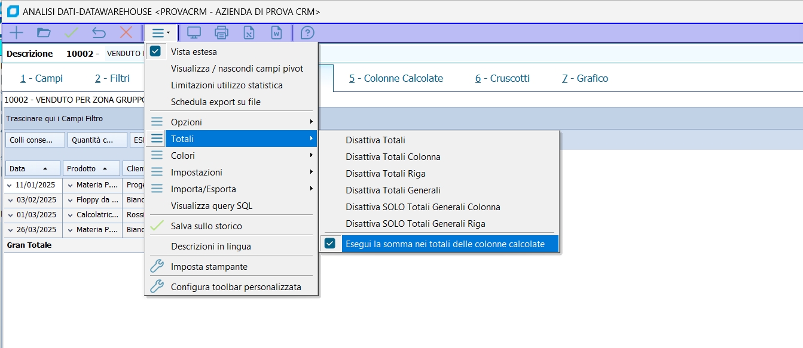Image resolution: width=803 pixels, height=348 pixels.
Task: Expand the 11/01/2025 date row
Action: click(10, 185)
